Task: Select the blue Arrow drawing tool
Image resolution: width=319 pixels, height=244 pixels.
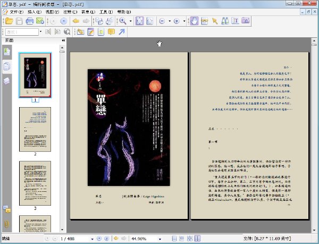Action: (122, 32)
